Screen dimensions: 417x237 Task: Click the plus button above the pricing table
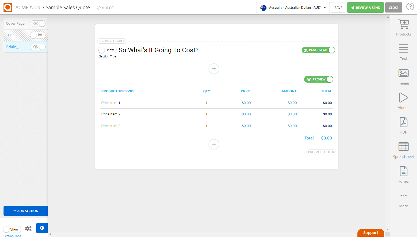click(x=214, y=69)
